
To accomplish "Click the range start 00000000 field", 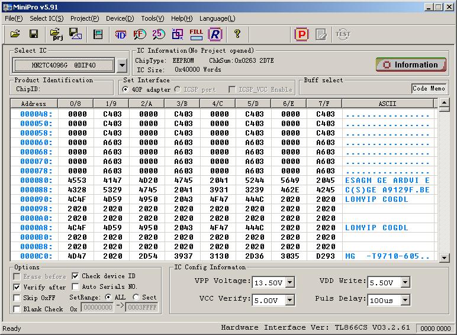I will tap(97, 307).
